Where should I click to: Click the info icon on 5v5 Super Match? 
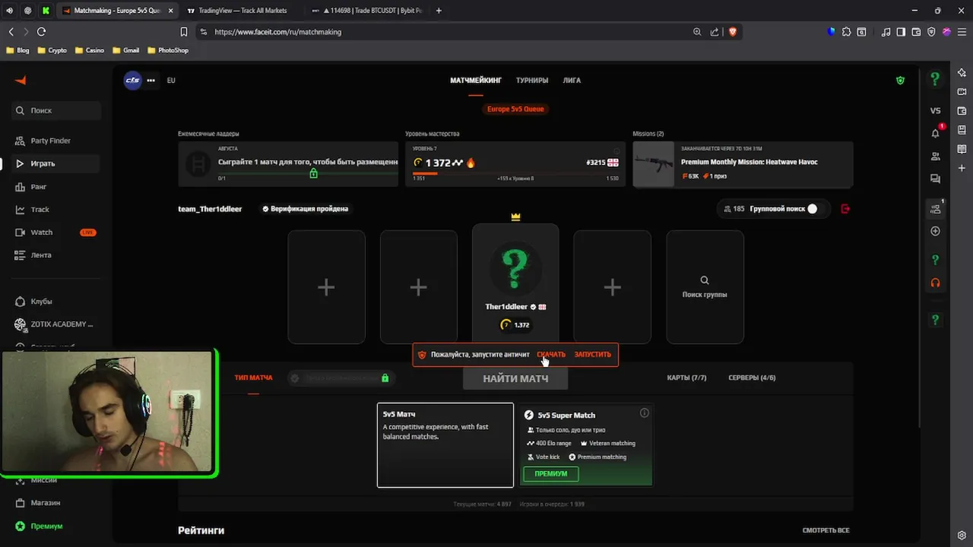(x=645, y=413)
